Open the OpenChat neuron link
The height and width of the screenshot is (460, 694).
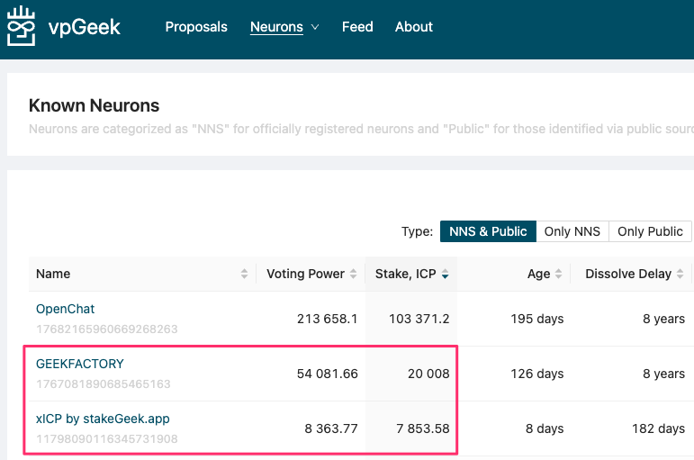point(65,309)
